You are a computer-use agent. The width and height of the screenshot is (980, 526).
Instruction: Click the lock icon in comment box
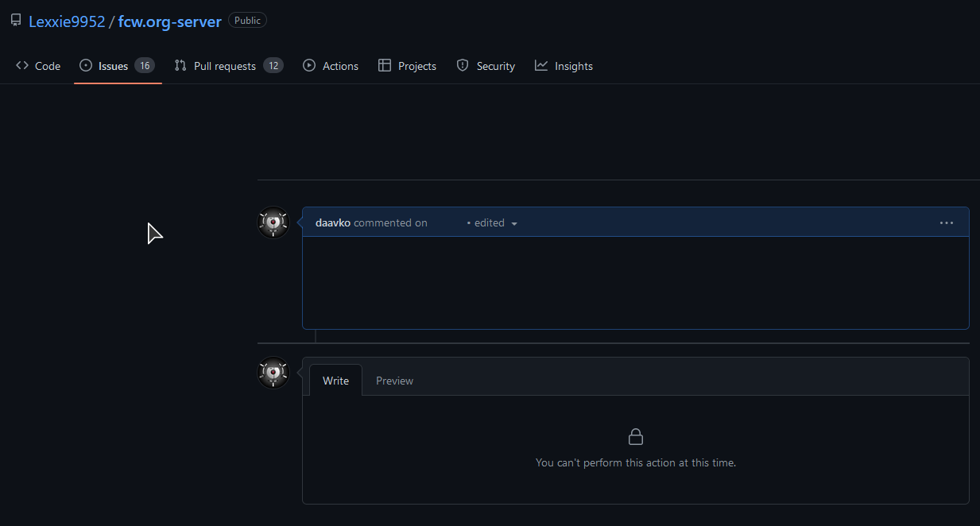pos(636,436)
